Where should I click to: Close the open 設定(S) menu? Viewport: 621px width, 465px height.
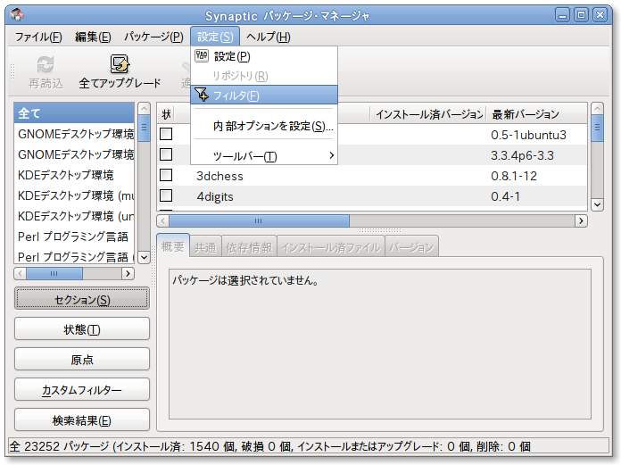point(215,37)
